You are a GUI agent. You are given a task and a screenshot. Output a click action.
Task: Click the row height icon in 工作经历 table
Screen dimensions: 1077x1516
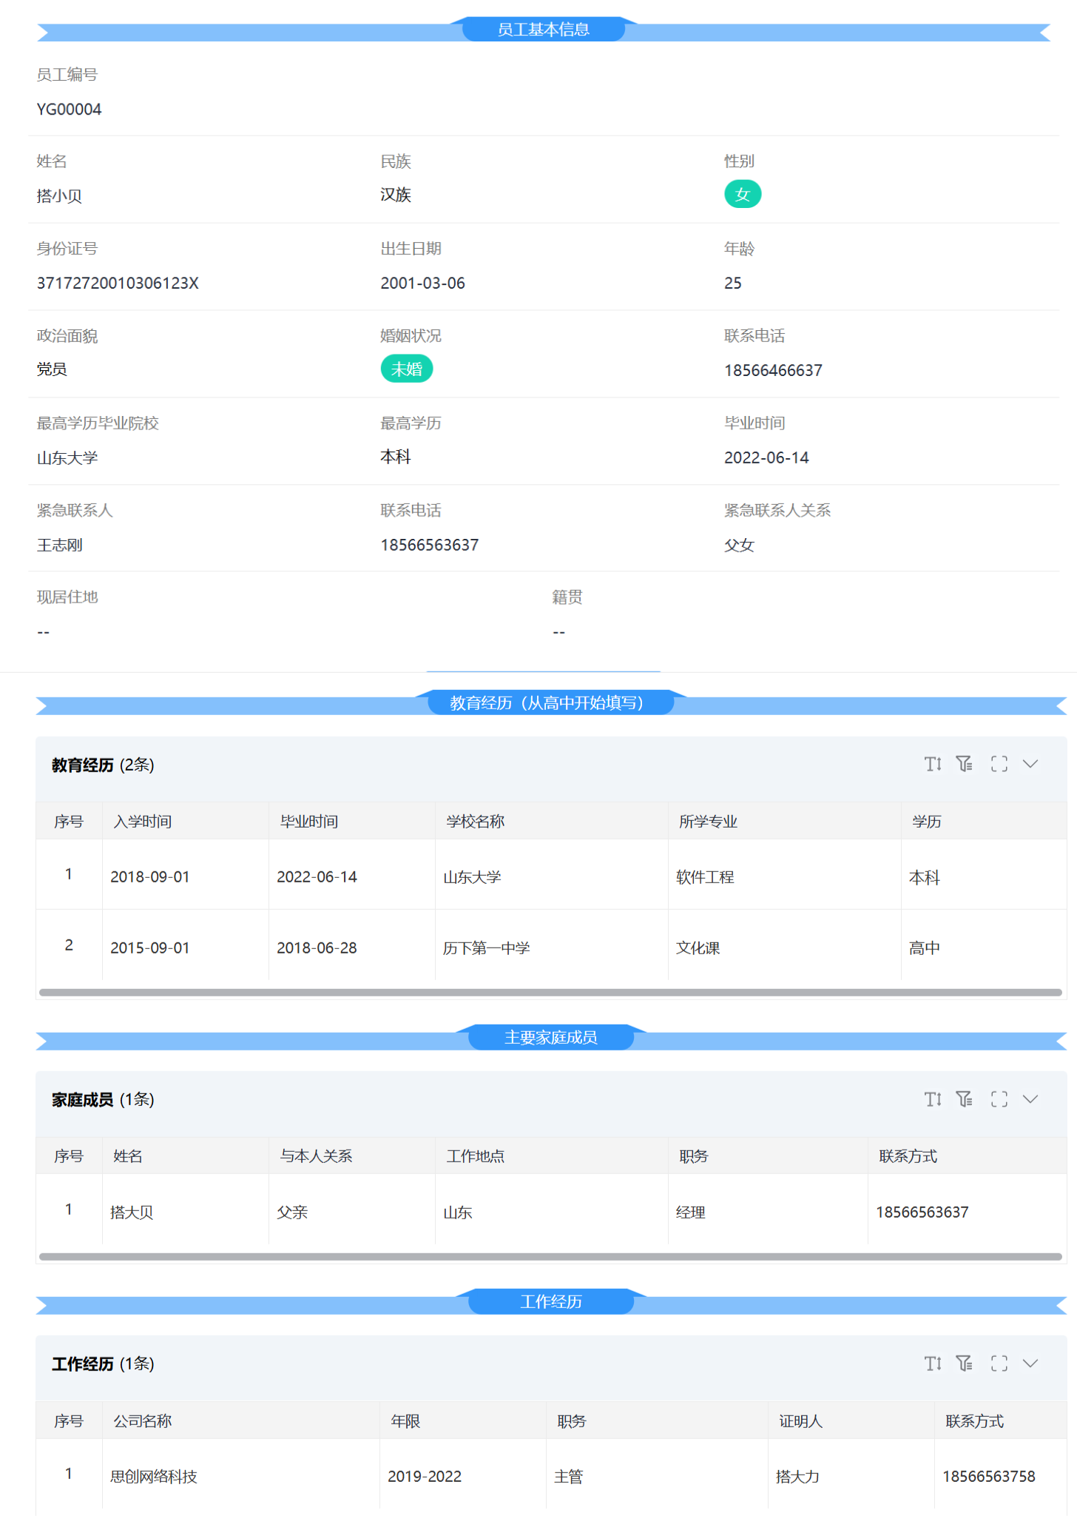(933, 1364)
